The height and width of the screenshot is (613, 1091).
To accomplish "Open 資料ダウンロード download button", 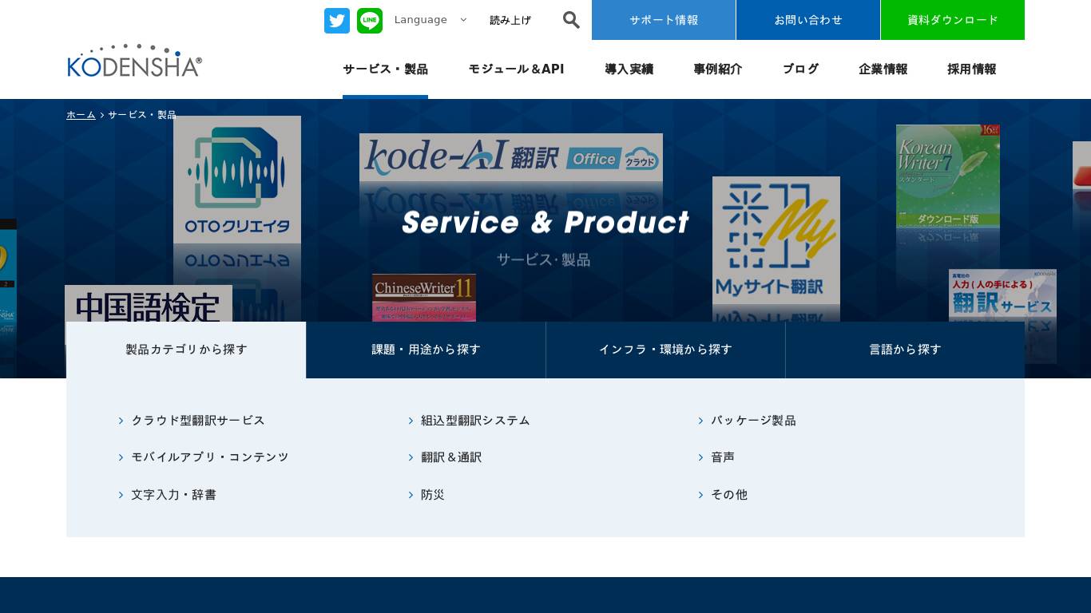I will click(x=953, y=20).
